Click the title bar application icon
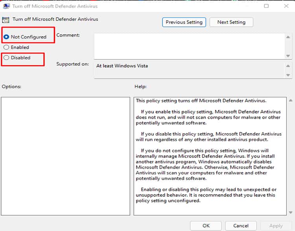The height and width of the screenshot is (231, 295). click(x=6, y=6)
